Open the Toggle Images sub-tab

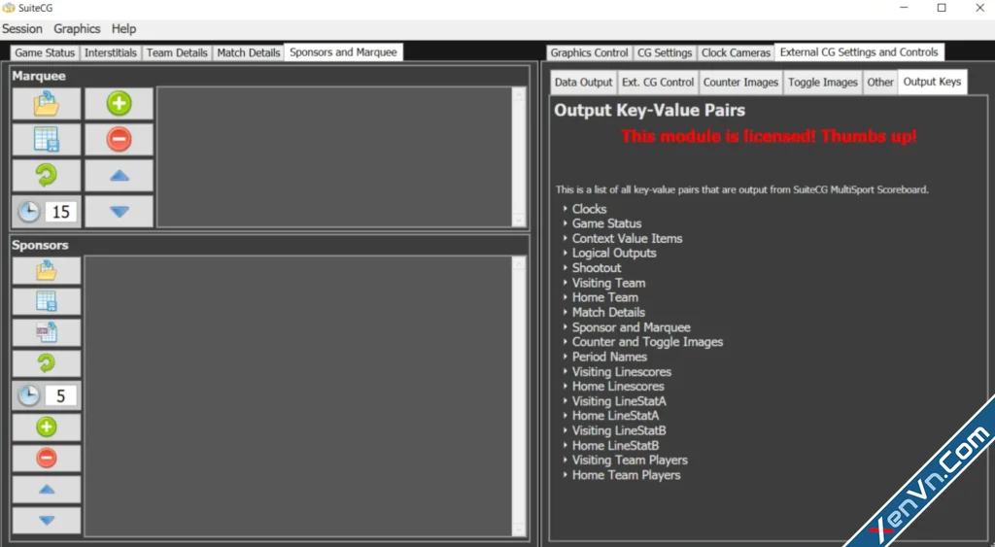coord(822,82)
